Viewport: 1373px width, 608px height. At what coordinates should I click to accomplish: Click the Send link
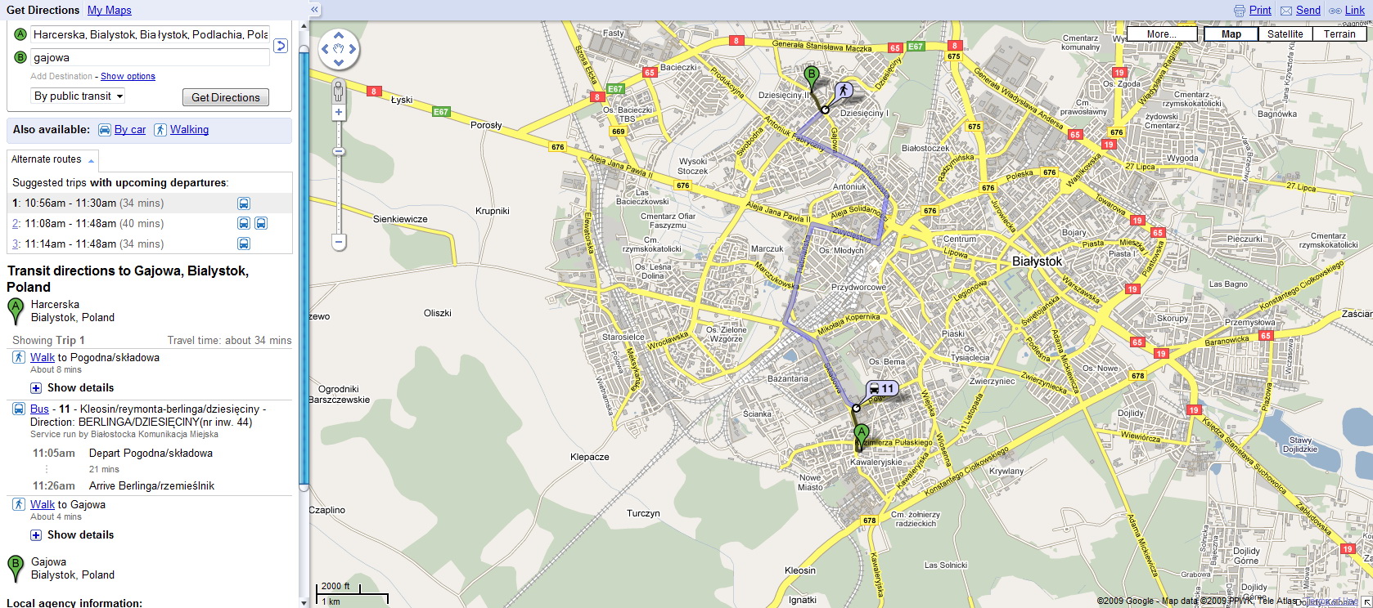point(1308,11)
